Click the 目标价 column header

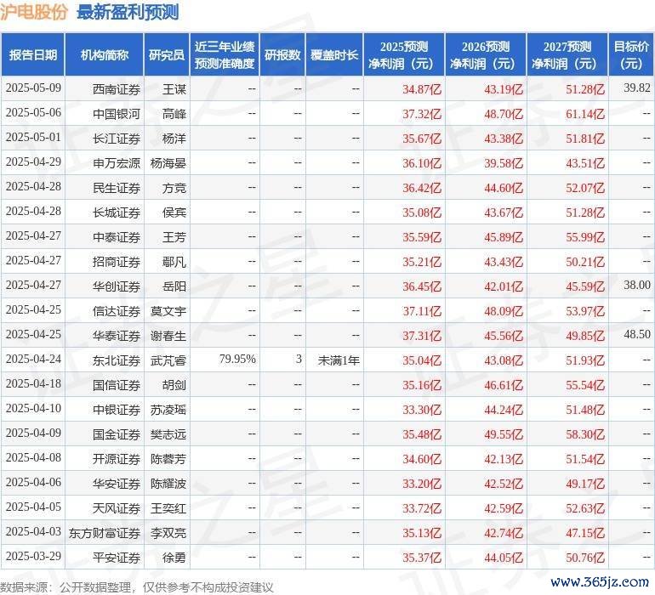[631, 54]
